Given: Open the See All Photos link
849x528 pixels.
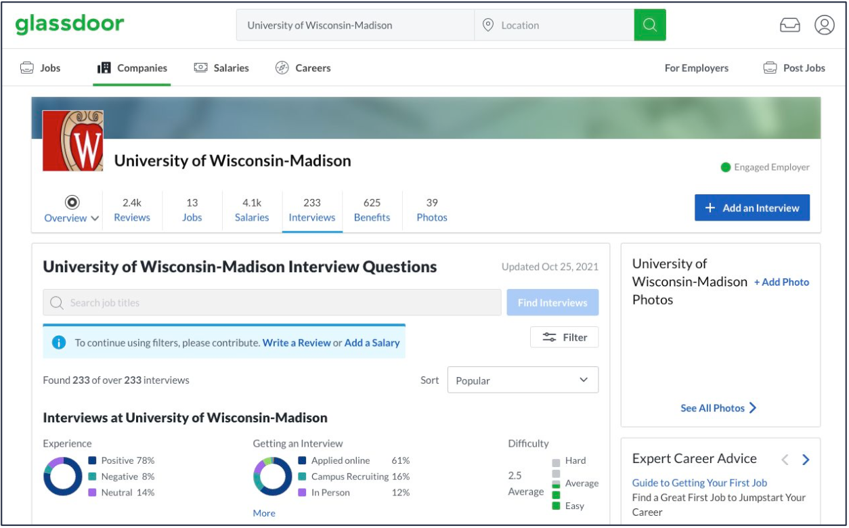Looking at the screenshot, I should [x=713, y=408].
